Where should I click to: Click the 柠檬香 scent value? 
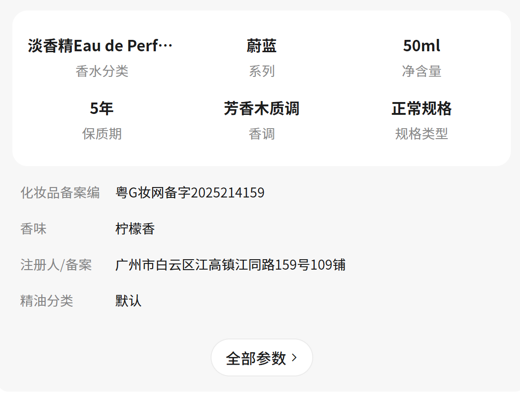pyautogui.click(x=135, y=229)
